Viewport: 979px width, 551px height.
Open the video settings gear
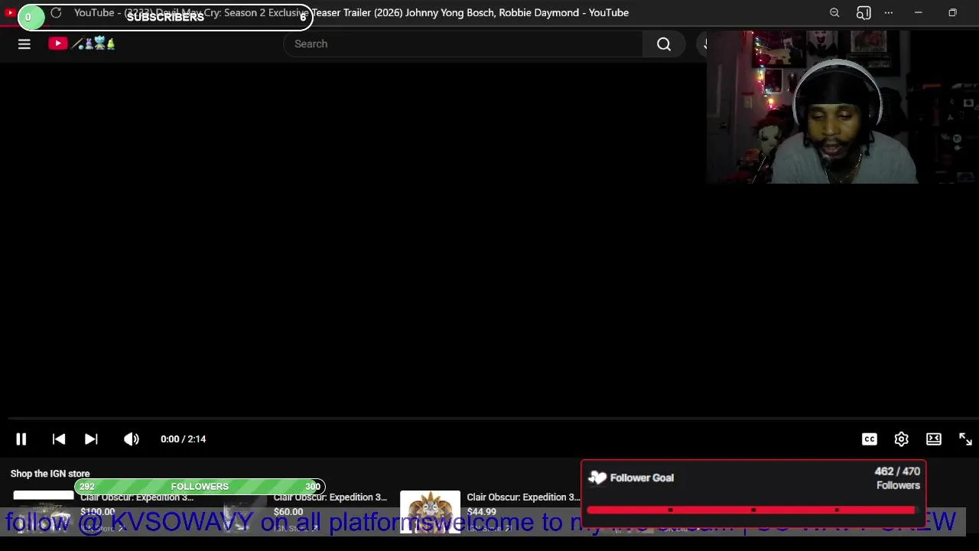coord(902,439)
